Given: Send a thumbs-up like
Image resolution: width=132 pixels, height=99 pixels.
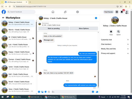Looking at the screenshot, I should [x=97, y=92].
